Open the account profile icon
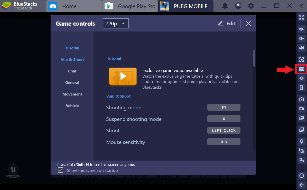The image size is (307, 190). pyautogui.click(x=238, y=6)
